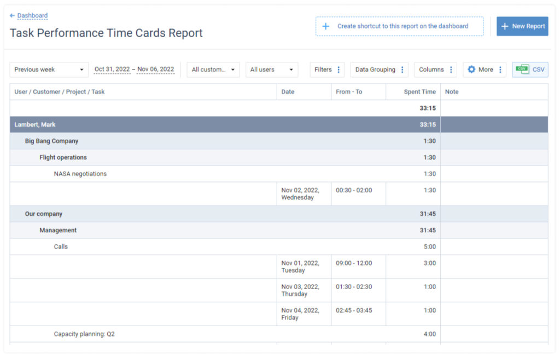Open the All users dropdown
The width and height of the screenshot is (560, 359).
[272, 69]
